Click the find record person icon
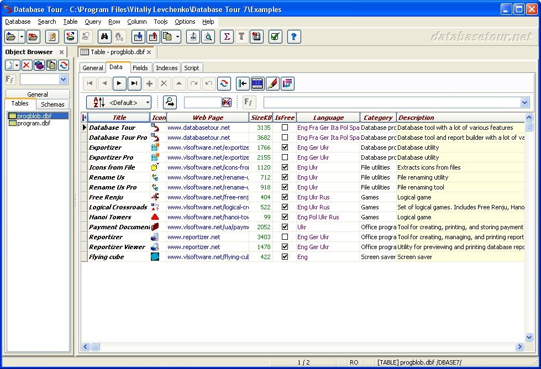Screen dimensions: 541x369 click(170, 102)
